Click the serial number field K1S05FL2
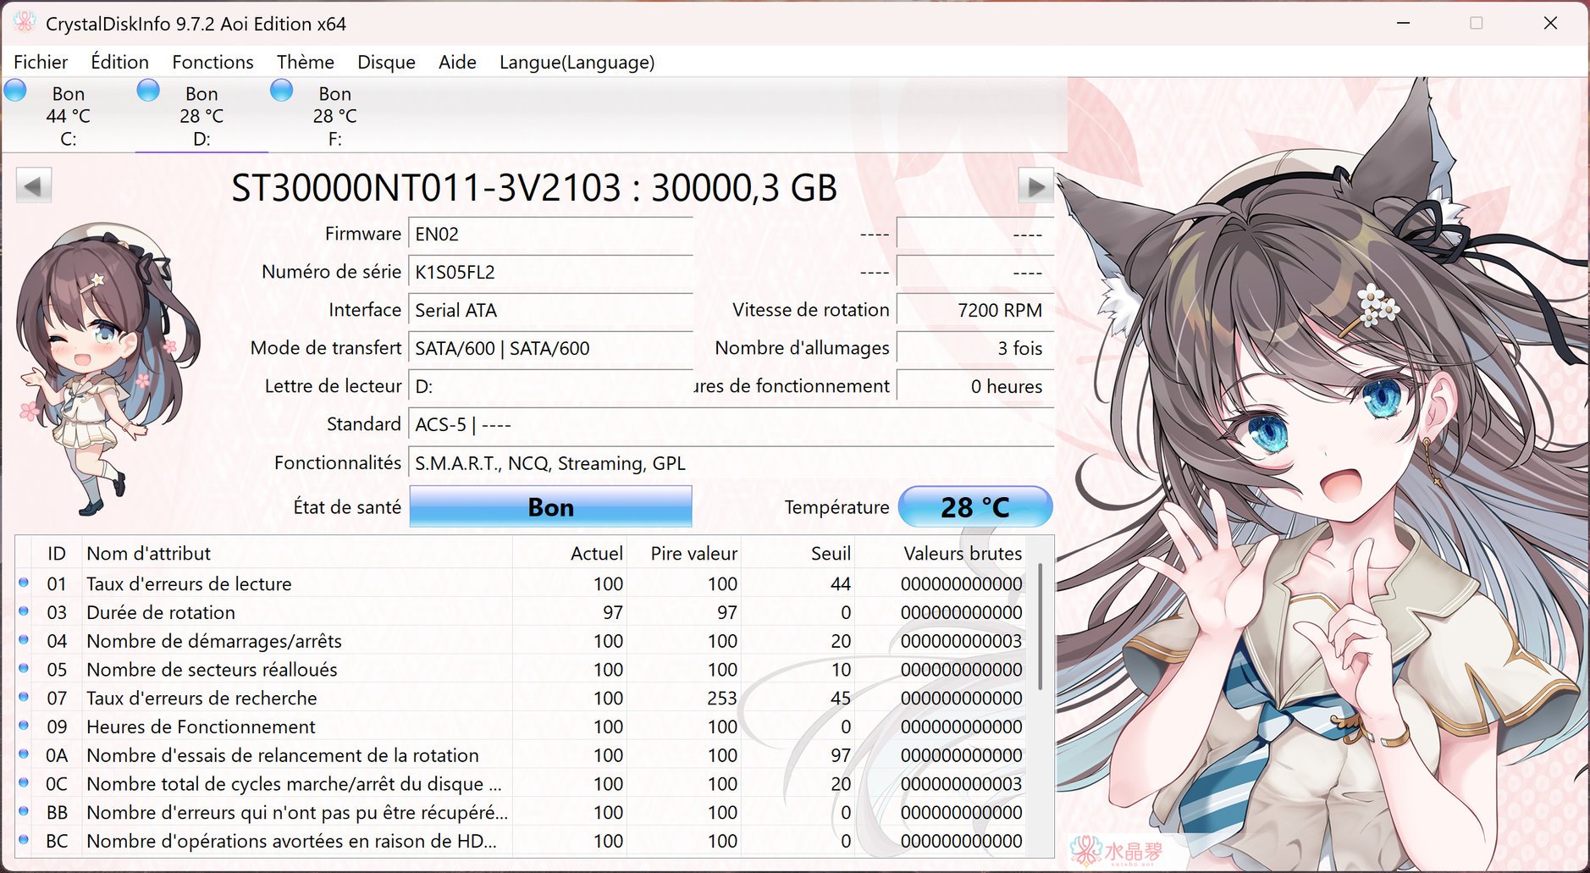 click(550, 272)
